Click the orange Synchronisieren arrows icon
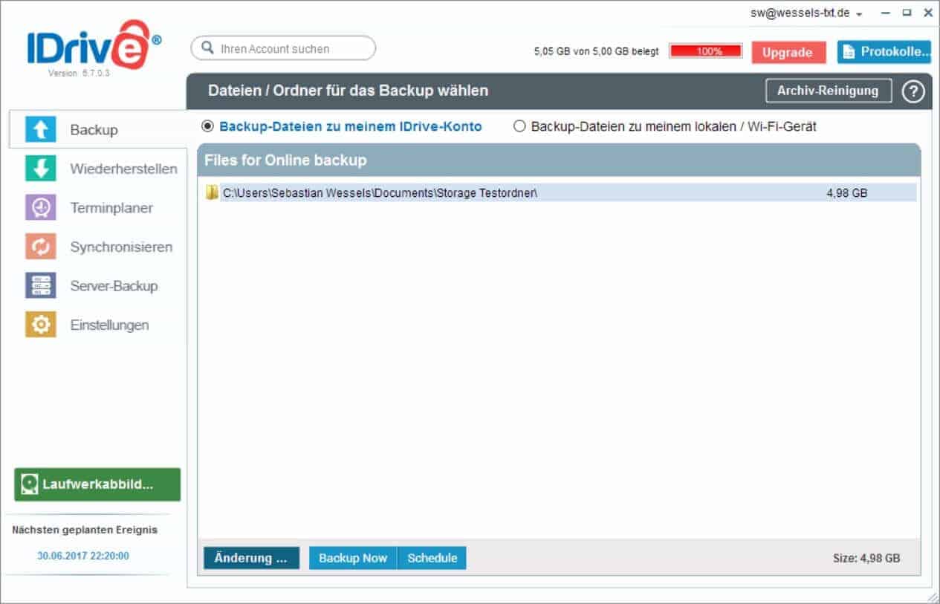 click(x=40, y=247)
